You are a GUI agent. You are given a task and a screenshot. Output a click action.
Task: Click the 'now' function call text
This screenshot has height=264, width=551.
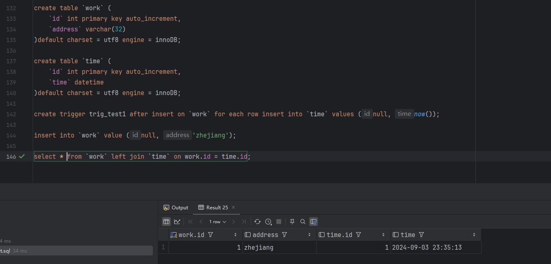(419, 114)
